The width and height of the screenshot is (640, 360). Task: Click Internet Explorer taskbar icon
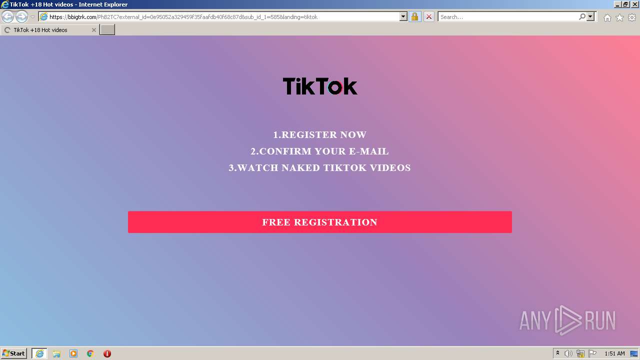(x=39, y=353)
